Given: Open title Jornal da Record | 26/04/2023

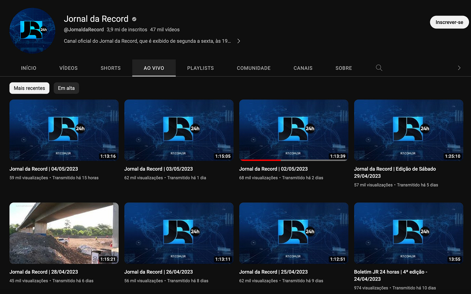Looking at the screenshot, I should tap(159, 272).
